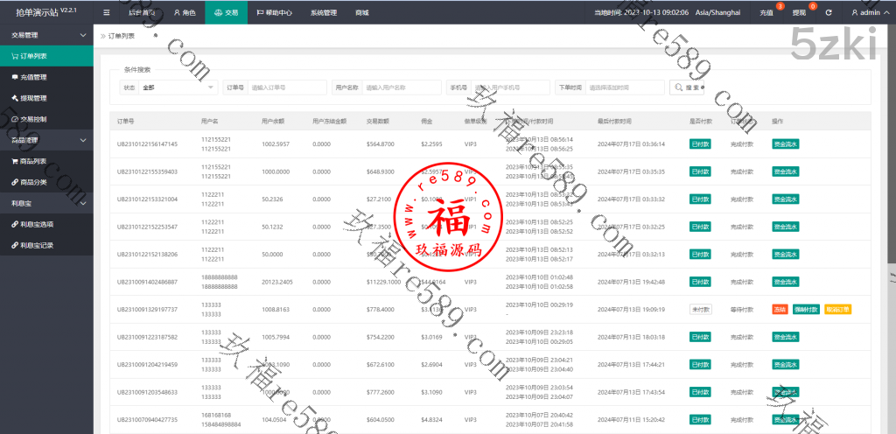The height and width of the screenshot is (434, 896).
Task: Open 利息宝记录 in the sidebar
Action: (37, 245)
